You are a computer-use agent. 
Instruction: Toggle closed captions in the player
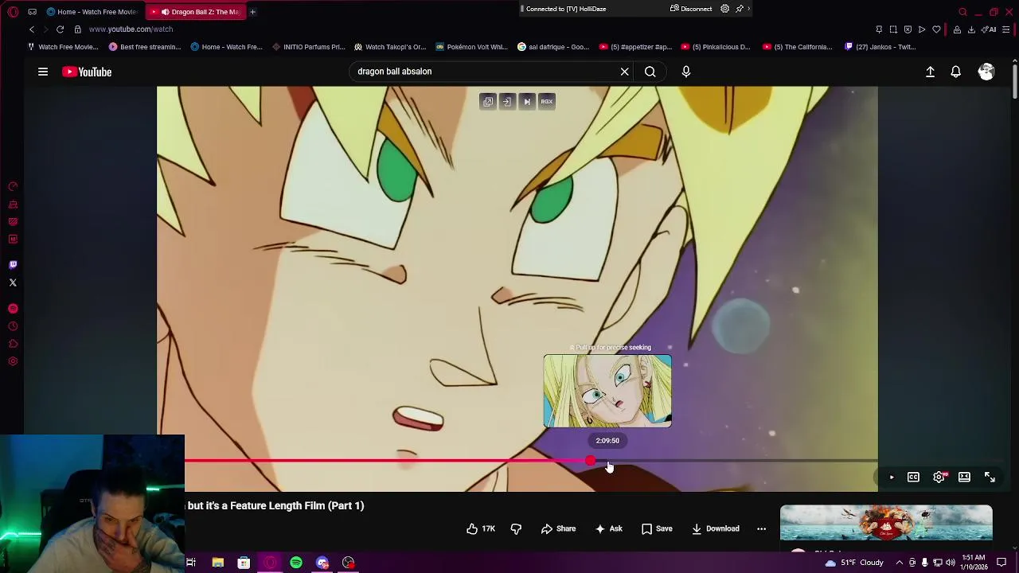914,477
